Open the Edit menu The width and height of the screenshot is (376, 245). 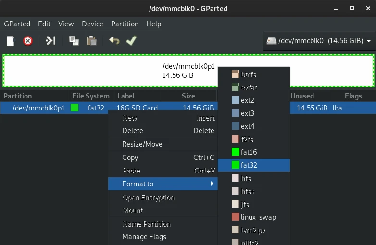44,24
